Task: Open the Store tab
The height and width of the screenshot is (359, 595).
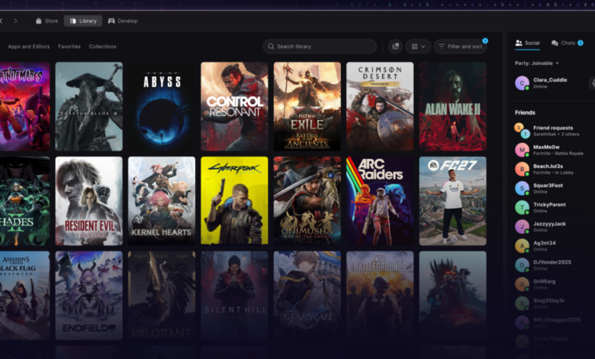Action: click(x=47, y=21)
